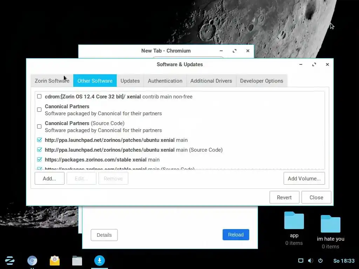Switch to the Zorin Software tab
The height and width of the screenshot is (269, 359).
coord(52,81)
